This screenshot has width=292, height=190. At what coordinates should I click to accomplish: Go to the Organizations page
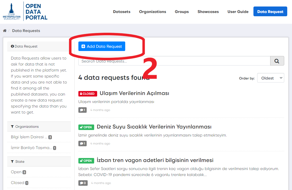153,12
